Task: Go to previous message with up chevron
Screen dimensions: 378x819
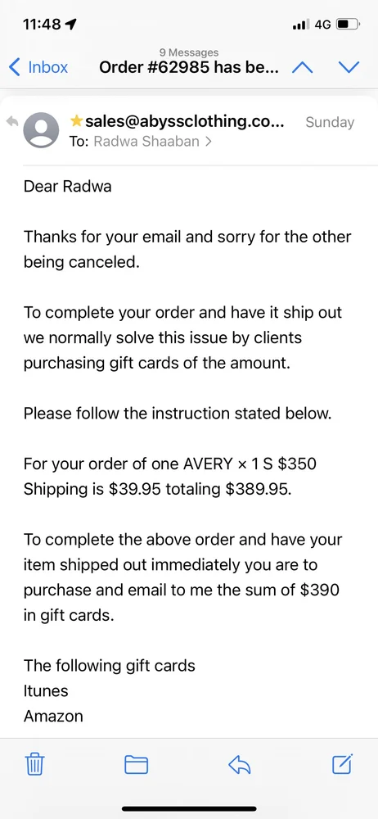Action: click(302, 67)
